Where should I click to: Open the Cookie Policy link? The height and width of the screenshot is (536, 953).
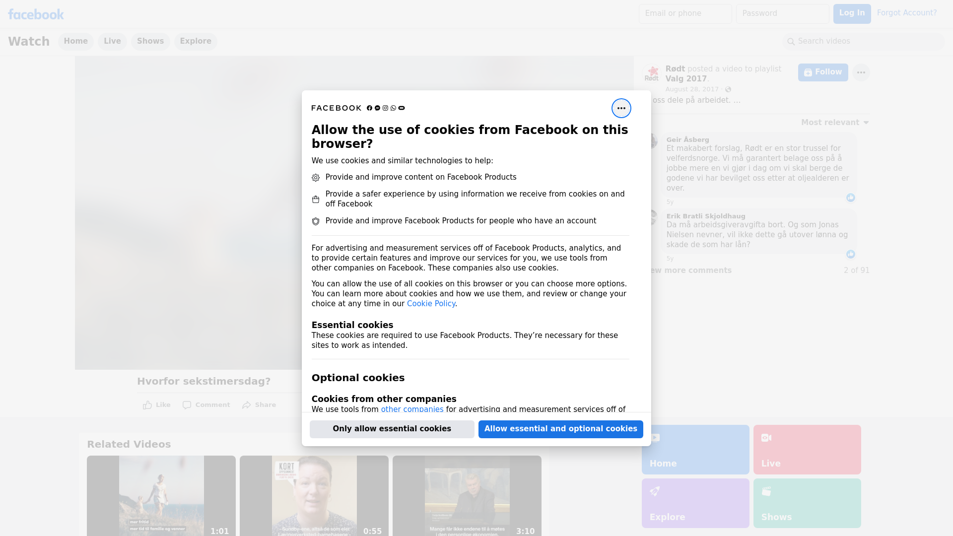431,304
